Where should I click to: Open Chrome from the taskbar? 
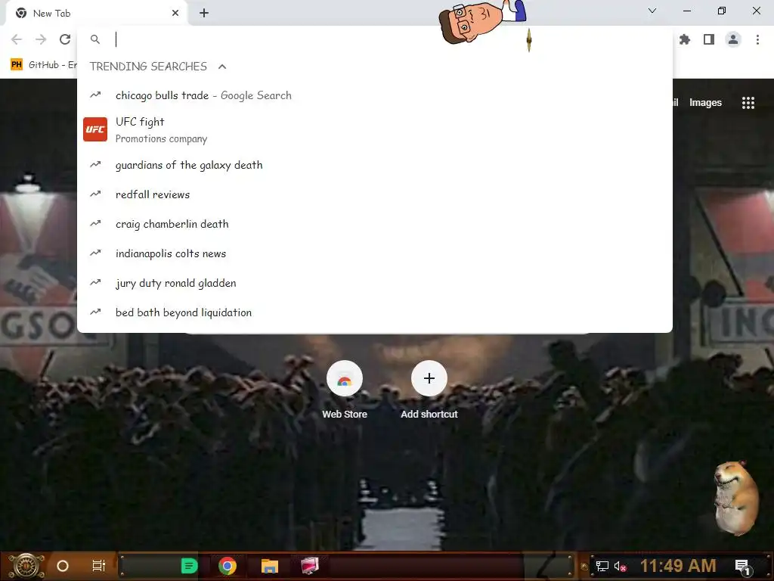tap(228, 566)
